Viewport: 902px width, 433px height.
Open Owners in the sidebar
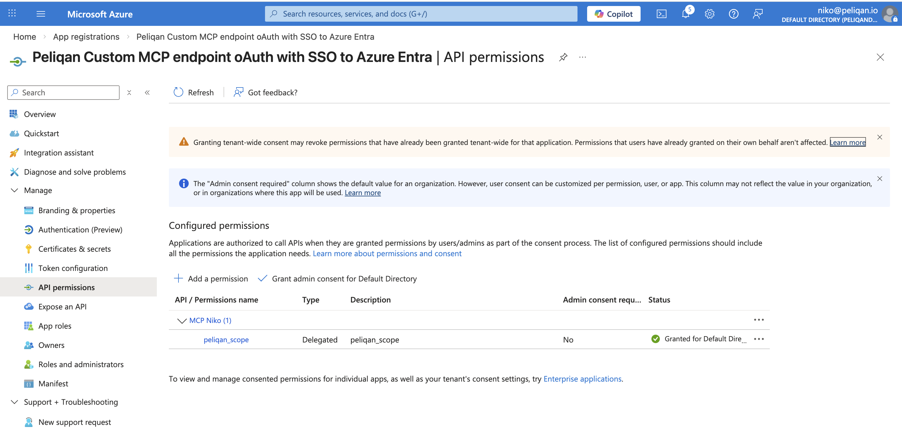51,345
